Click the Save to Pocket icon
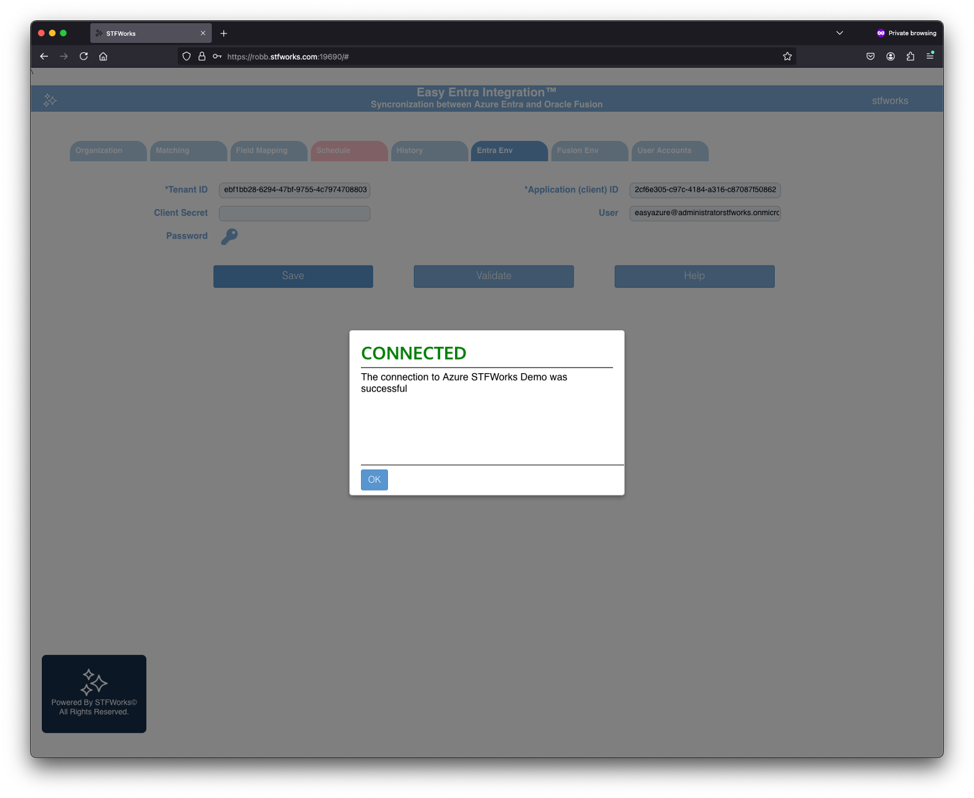The image size is (974, 798). [870, 57]
